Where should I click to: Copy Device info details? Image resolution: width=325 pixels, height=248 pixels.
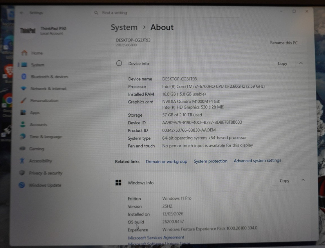(x=282, y=63)
